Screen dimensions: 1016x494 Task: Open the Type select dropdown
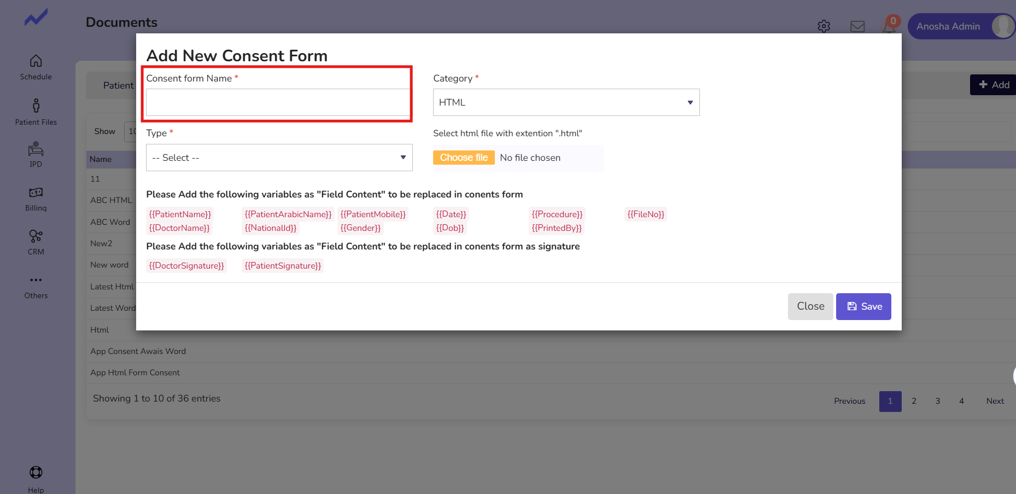click(279, 158)
